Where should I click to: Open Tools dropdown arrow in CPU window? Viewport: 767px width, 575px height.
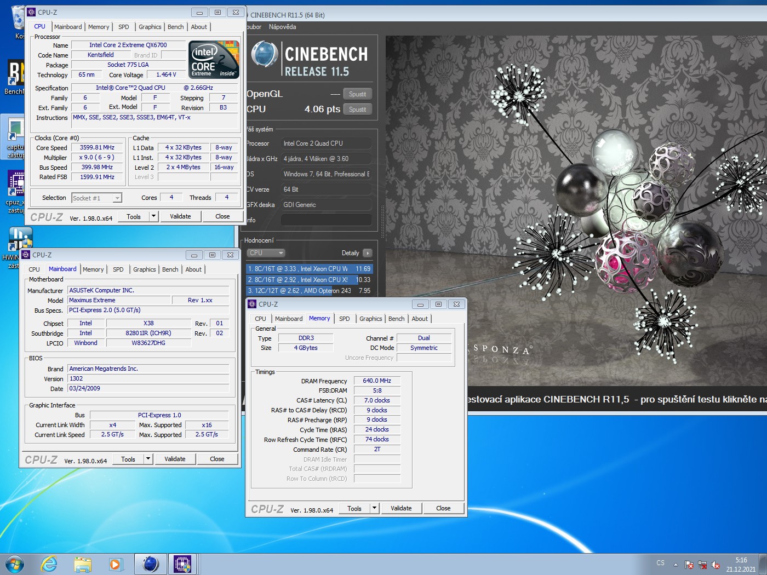(x=153, y=216)
